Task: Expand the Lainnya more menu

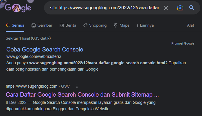Action: tap(145, 25)
